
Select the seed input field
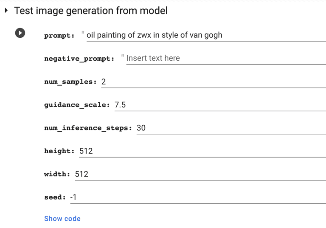(x=197, y=197)
